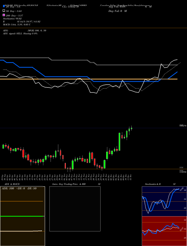Click the '(MGR) 100, 0, 50' ADX values
This screenshot has height=246, width=187.
point(37,31)
